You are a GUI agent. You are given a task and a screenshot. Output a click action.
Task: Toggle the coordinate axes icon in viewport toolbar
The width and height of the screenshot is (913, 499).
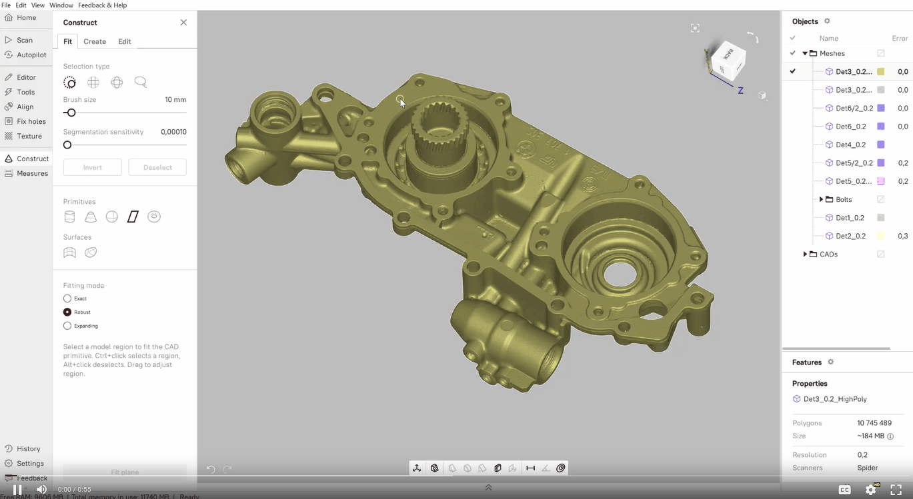coord(417,468)
